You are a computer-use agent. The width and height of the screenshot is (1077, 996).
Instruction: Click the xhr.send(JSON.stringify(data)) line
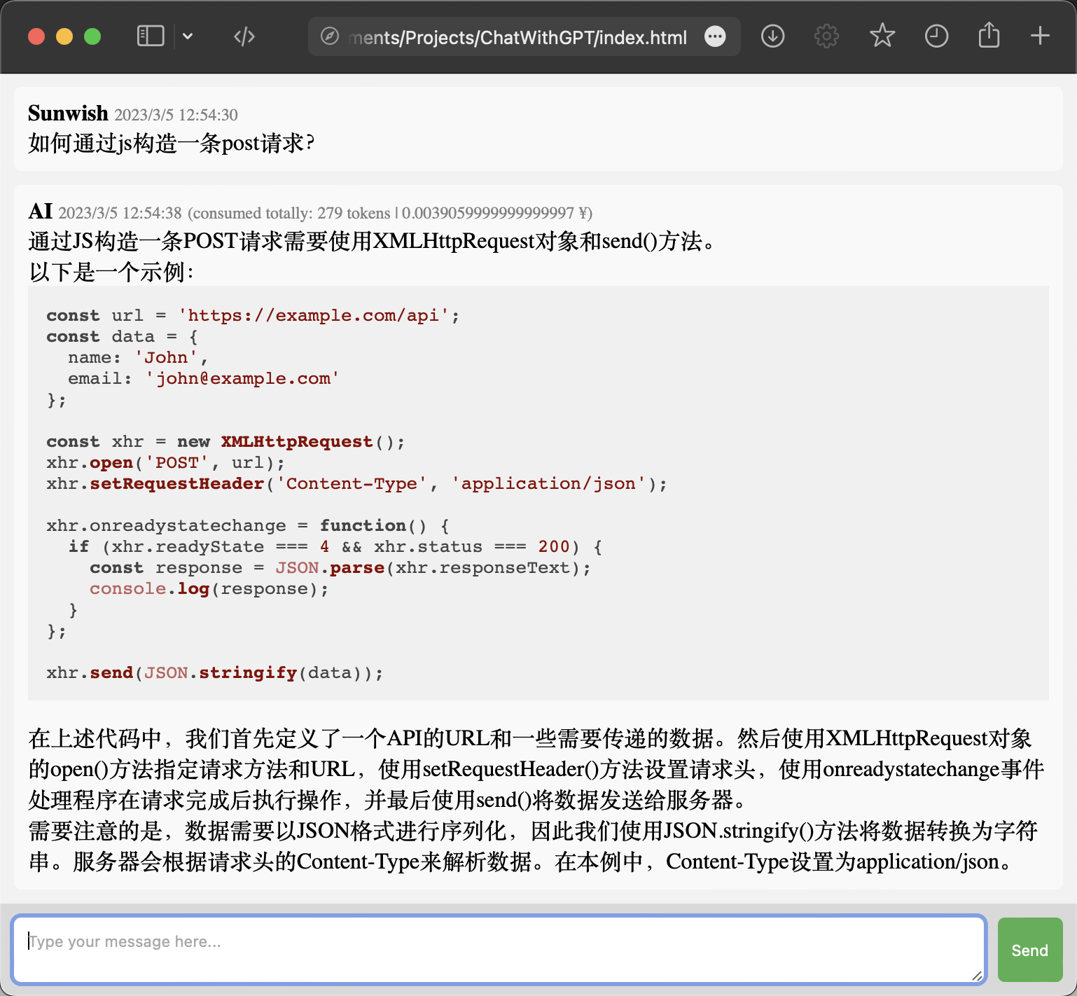tap(215, 672)
